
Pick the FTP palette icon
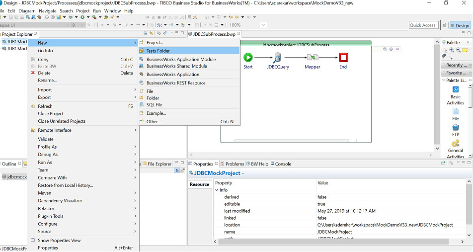(x=455, y=128)
